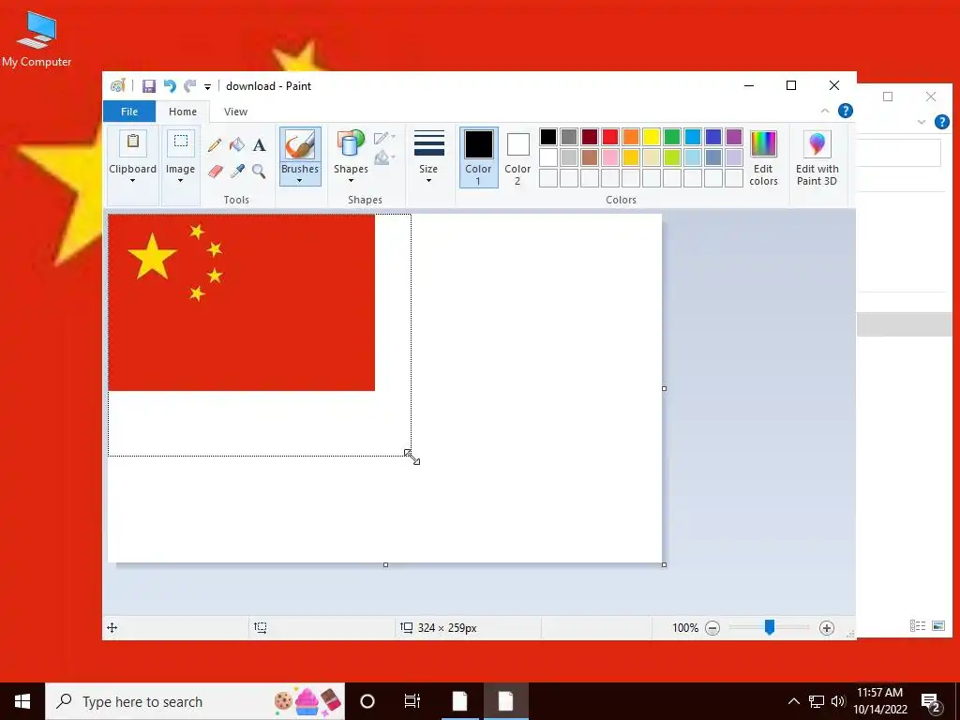
Task: Select the Magnifier tool
Action: tap(259, 171)
